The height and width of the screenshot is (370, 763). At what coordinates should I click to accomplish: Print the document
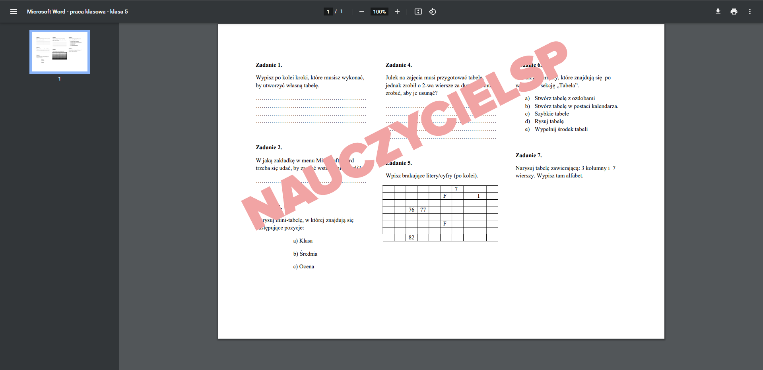coord(734,12)
